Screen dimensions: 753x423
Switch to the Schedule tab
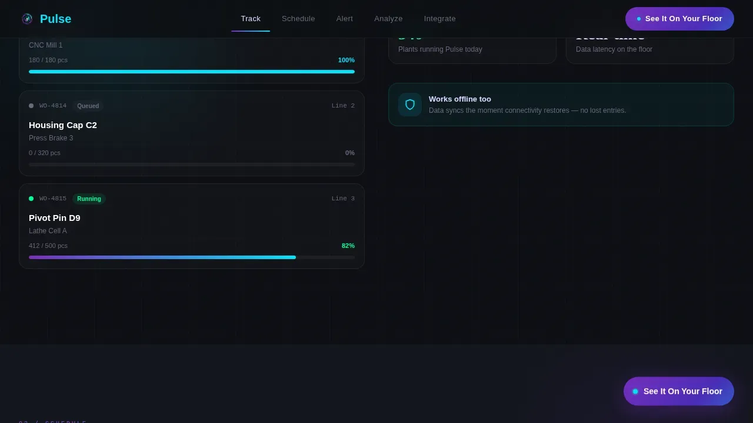coord(298,19)
